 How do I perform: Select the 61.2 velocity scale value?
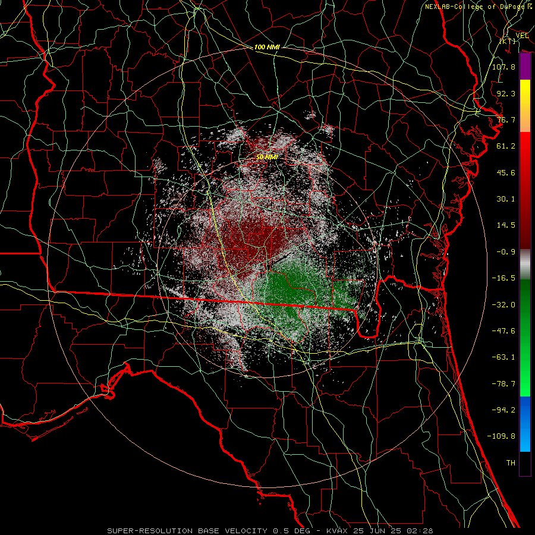coord(506,146)
